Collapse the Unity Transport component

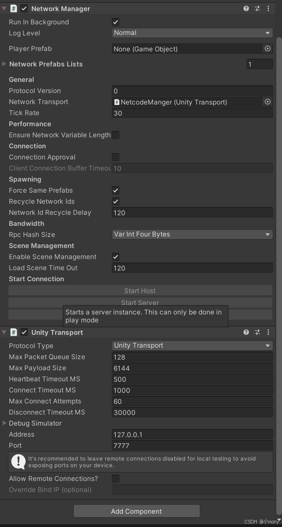4,332
